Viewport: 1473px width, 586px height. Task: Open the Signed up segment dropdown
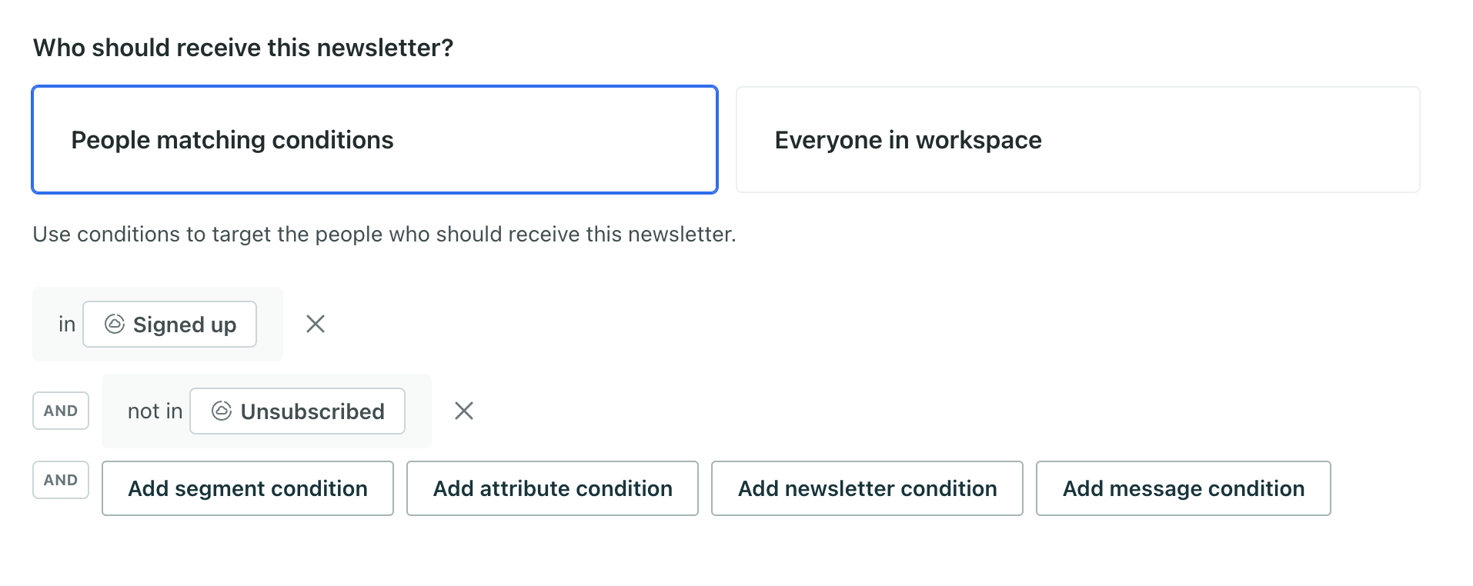coord(184,325)
